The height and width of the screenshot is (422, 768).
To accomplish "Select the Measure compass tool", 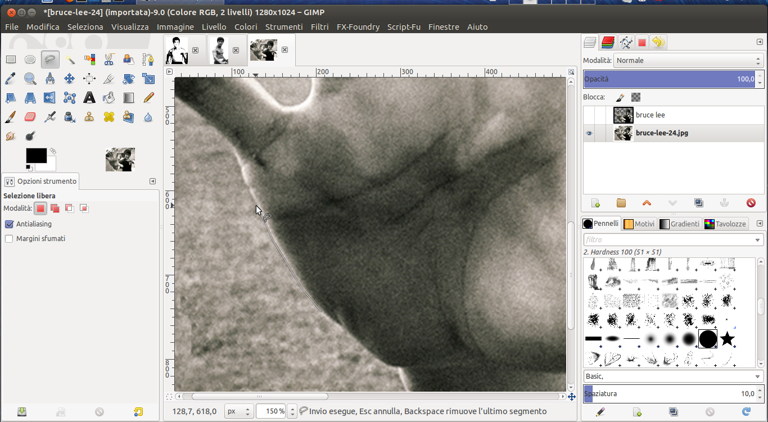I will tap(50, 79).
